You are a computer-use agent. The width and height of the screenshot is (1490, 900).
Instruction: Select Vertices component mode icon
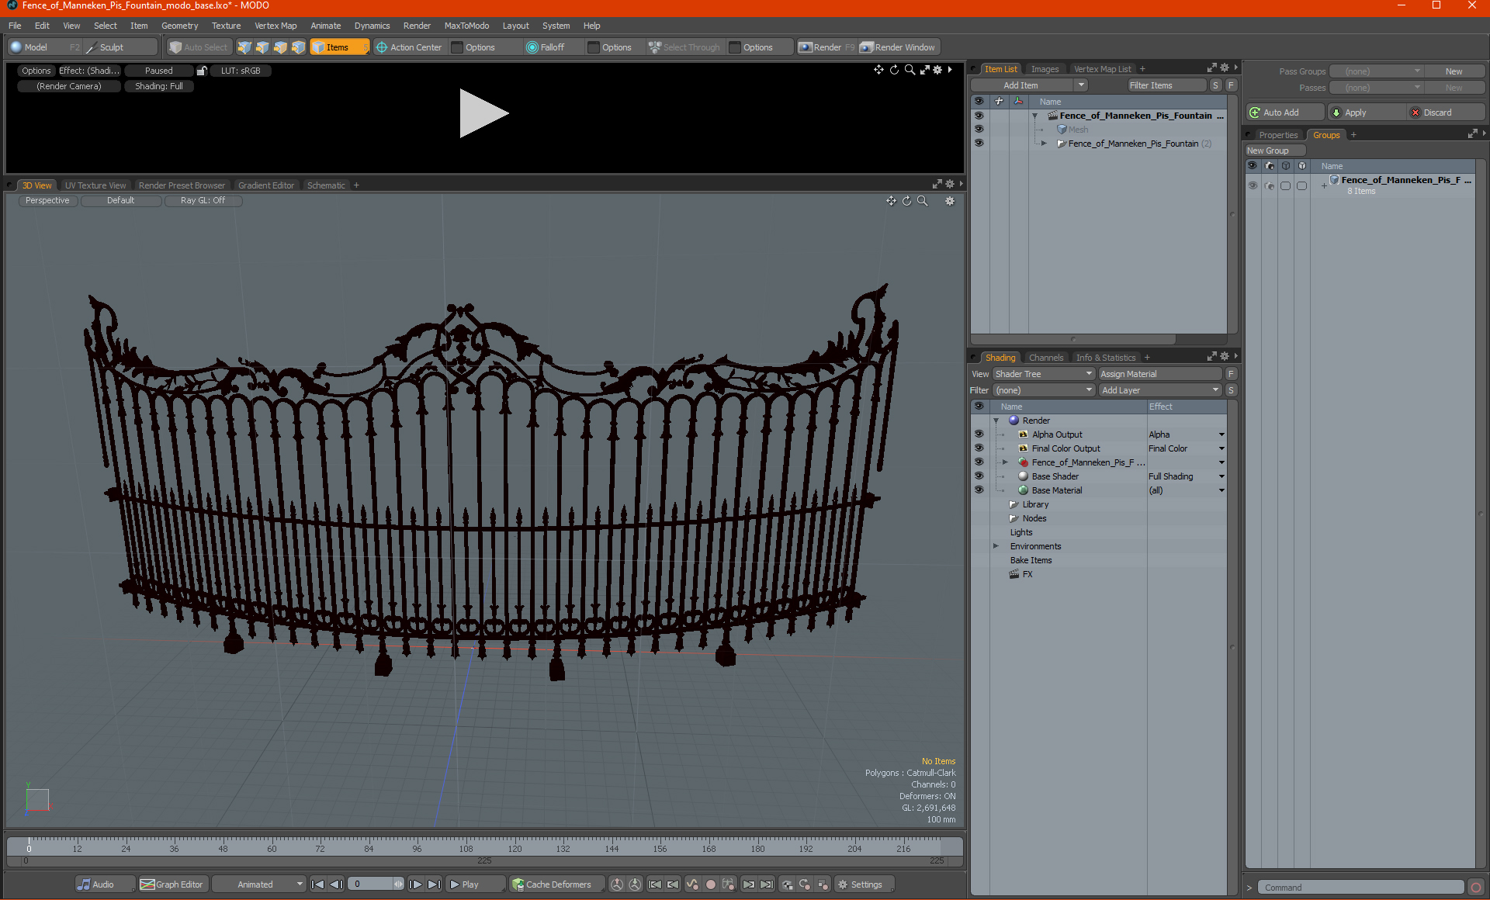[244, 47]
